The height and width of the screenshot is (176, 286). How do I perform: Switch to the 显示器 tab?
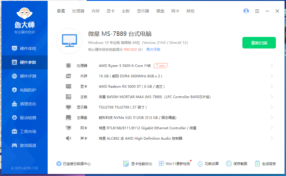tap(143, 11)
